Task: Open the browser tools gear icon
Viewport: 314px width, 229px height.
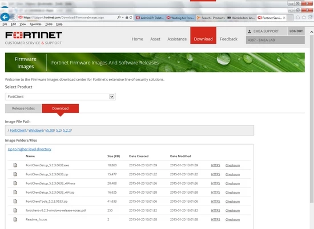Action: (x=310, y=18)
